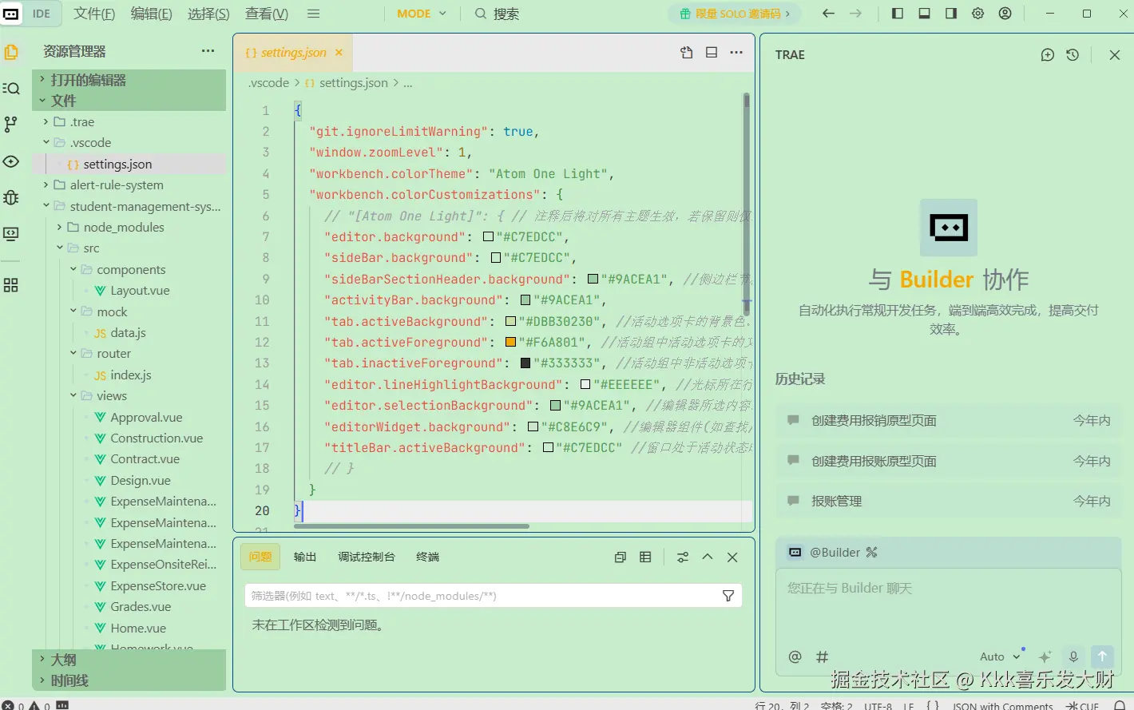Expand the node_modules folder

[x=129, y=228]
